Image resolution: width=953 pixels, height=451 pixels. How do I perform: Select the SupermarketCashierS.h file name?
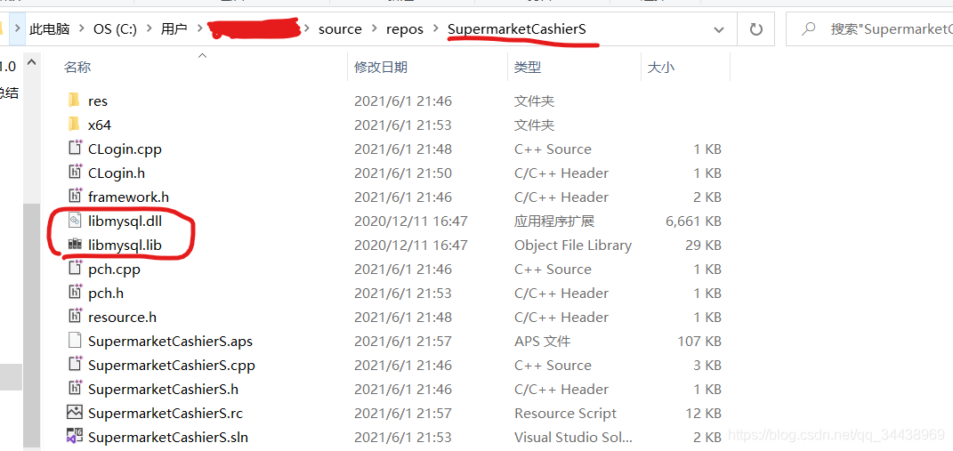163,389
